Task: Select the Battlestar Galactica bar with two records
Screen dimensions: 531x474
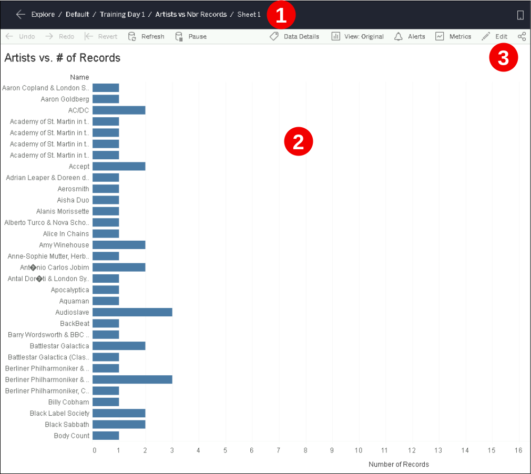Action: pos(119,346)
